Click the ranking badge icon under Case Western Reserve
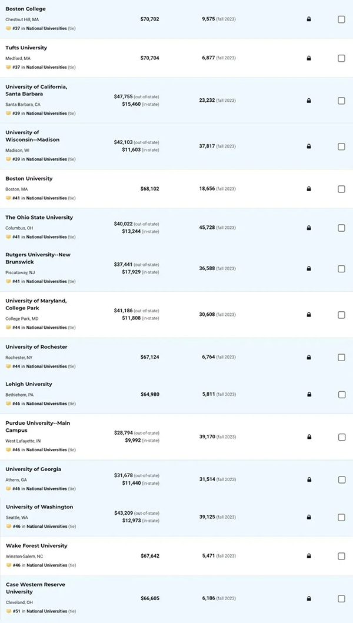This screenshot has height=623, width=353. 8,611
